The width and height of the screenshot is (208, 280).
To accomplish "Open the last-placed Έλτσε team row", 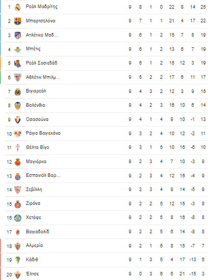I will [106, 274].
